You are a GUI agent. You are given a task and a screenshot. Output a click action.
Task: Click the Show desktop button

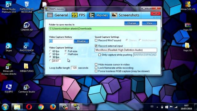point(195,107)
